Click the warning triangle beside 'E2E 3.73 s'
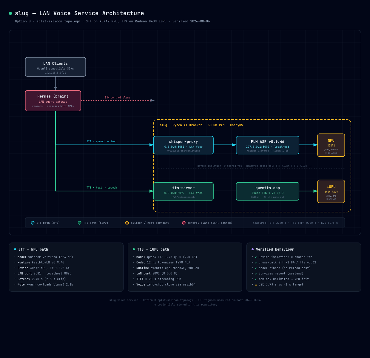 (x=256, y=285)
